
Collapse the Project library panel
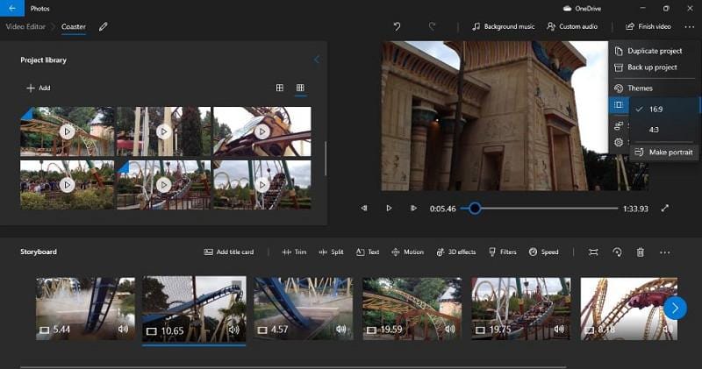tap(317, 60)
